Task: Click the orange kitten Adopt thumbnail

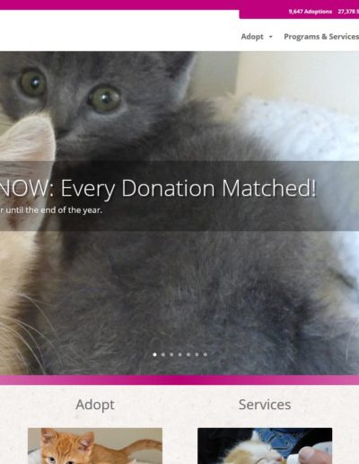Action: coord(95,446)
